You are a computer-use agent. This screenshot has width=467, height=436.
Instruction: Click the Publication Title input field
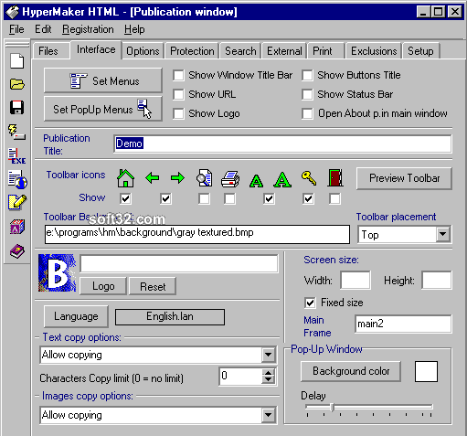[282, 144]
